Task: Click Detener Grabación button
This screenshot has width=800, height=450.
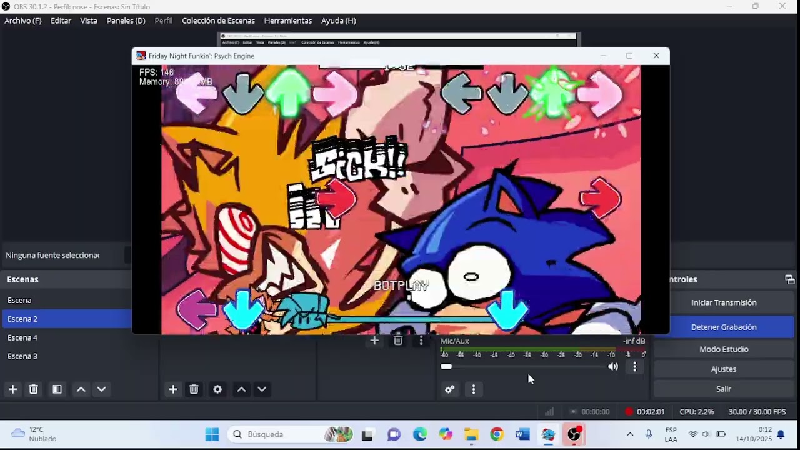Action: [x=724, y=327]
